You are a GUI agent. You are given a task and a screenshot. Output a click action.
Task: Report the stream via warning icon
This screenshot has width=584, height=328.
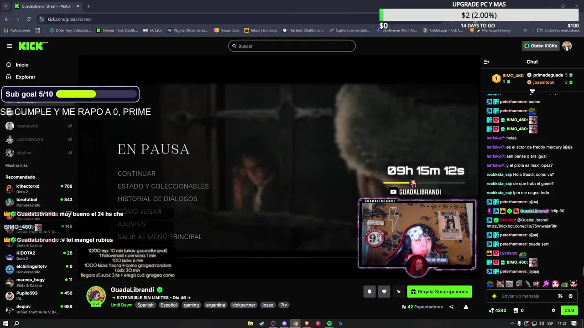466,307
